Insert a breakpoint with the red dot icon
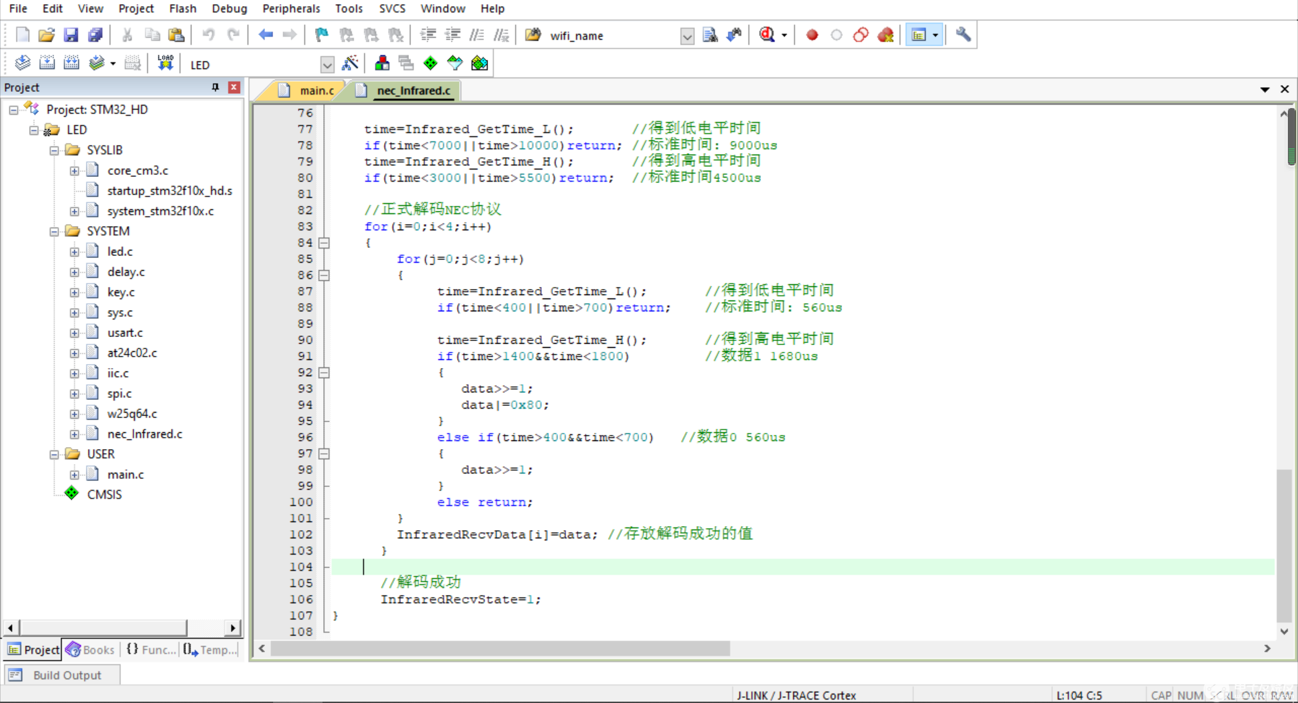 812,35
